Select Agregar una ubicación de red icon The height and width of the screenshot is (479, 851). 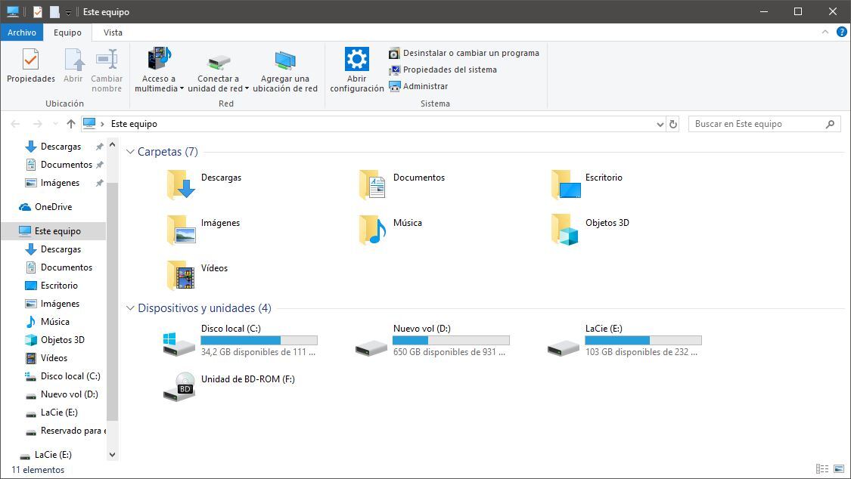(285, 60)
